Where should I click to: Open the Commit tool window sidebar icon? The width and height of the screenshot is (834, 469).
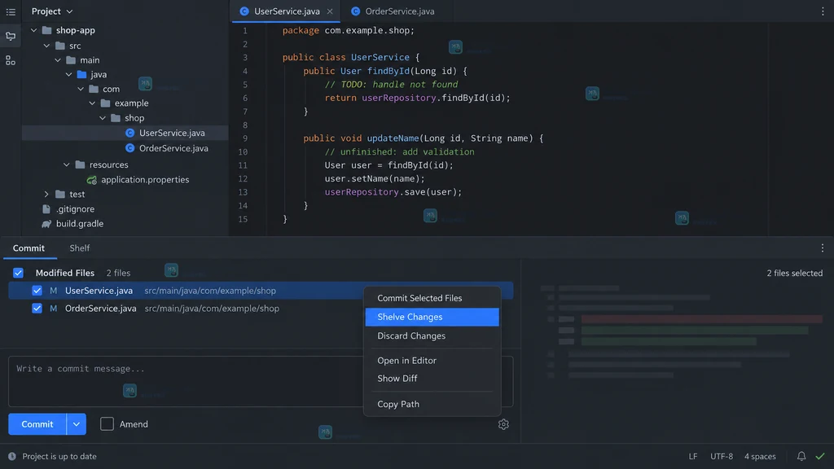[11, 36]
